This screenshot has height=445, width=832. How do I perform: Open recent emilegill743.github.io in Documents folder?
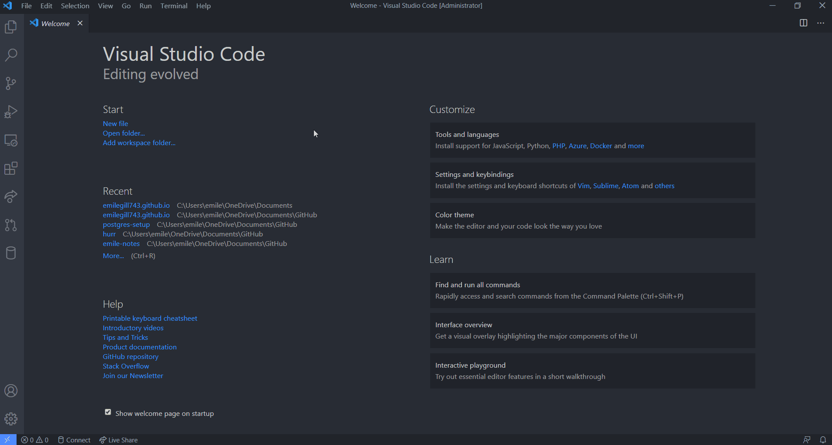coord(136,206)
